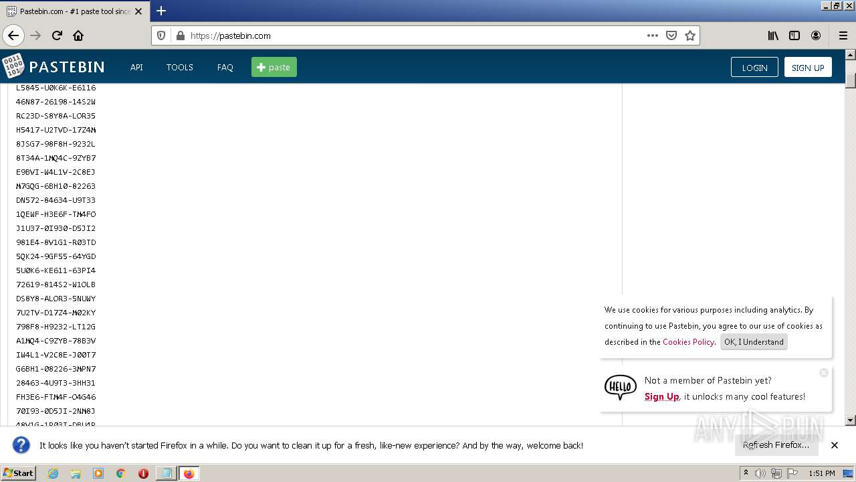The width and height of the screenshot is (856, 482).
Task: Select the text 46N87-26198-14S2W
Action: (56, 102)
